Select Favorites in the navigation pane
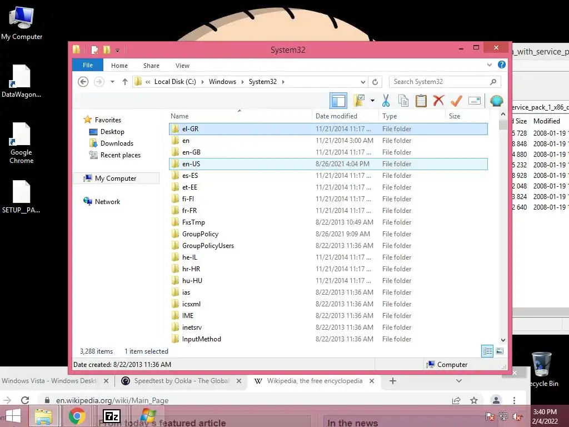This screenshot has height=427, width=569. click(x=108, y=120)
